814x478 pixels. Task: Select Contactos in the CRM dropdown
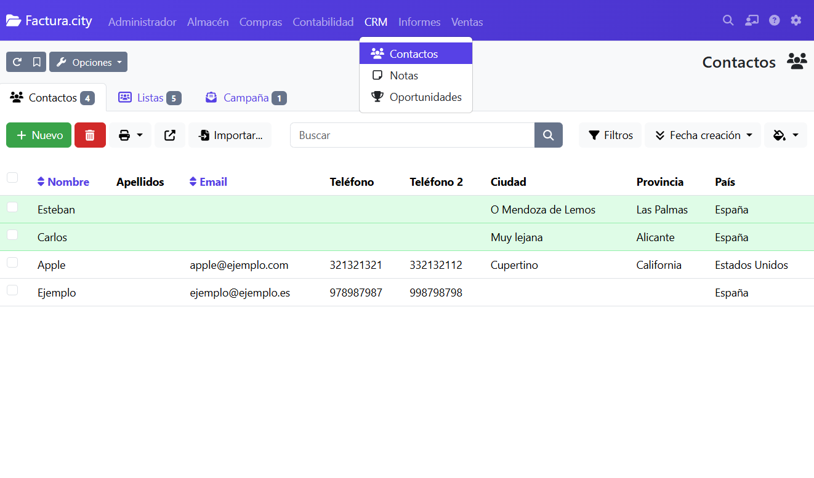click(x=416, y=54)
